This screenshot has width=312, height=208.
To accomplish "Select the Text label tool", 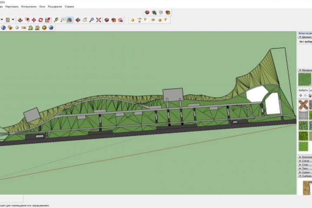I will pos(63,20).
